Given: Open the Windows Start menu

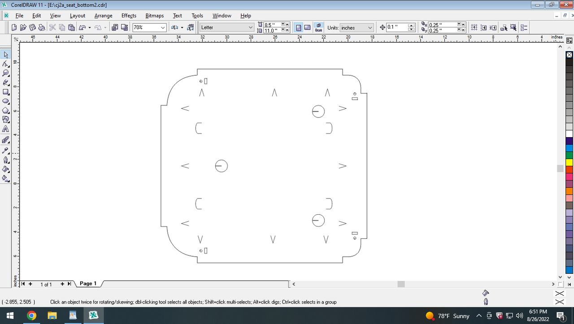Looking at the screenshot, I should pos(10,315).
